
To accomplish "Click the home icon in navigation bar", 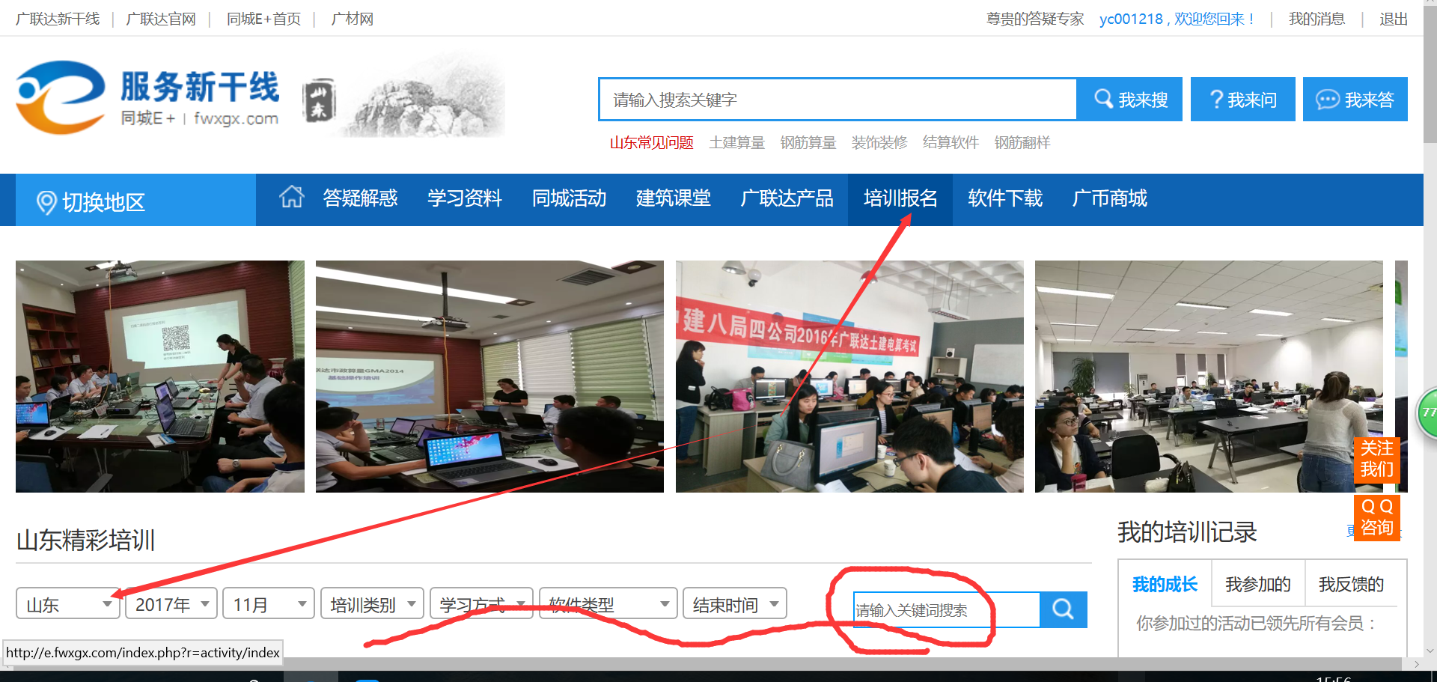I will 292,197.
